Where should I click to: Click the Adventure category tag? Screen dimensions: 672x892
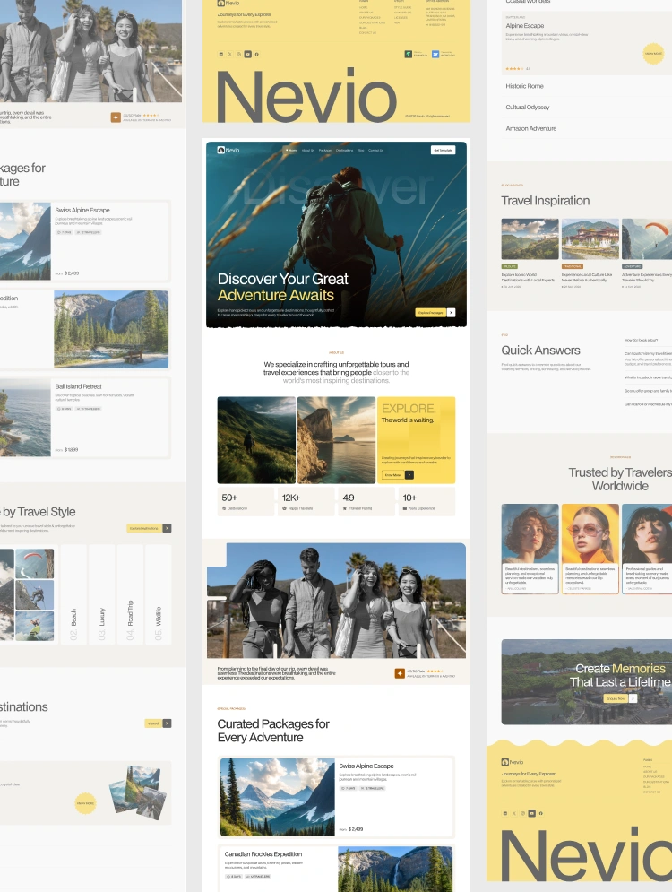633,266
